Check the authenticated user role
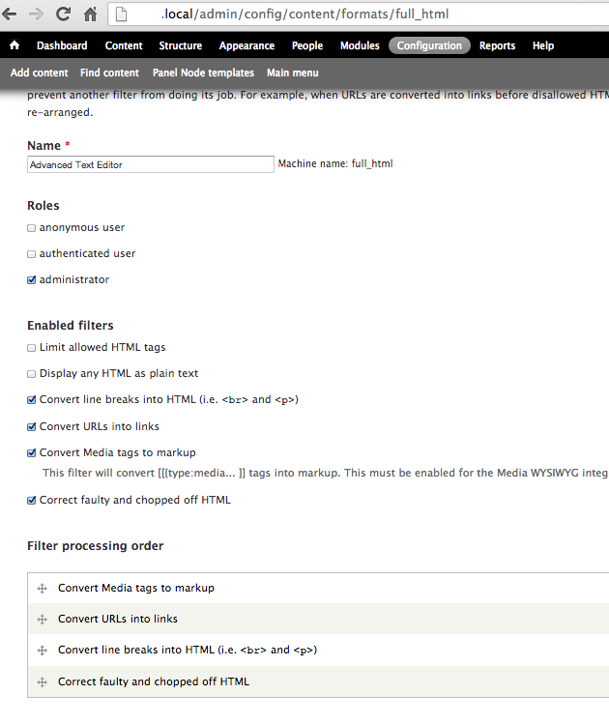The height and width of the screenshot is (724, 609). (x=32, y=254)
